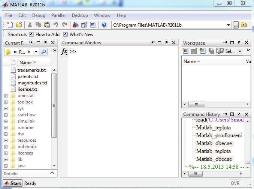Screen dimensions: 254x189
Task: Open the Help menu
Action: pyautogui.click(x=121, y=15)
